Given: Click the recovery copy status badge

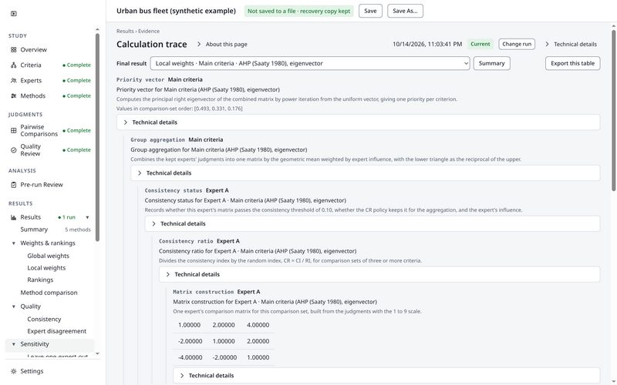Looking at the screenshot, I should tap(298, 11).
